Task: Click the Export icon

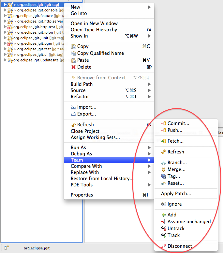Action: (x=73, y=114)
